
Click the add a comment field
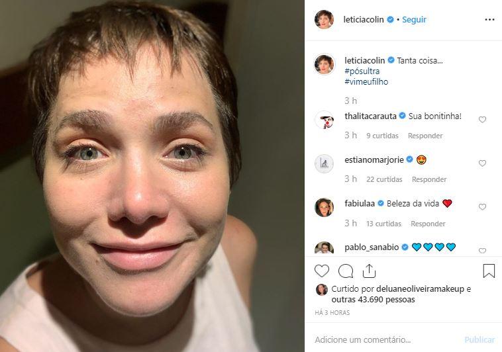(x=384, y=339)
